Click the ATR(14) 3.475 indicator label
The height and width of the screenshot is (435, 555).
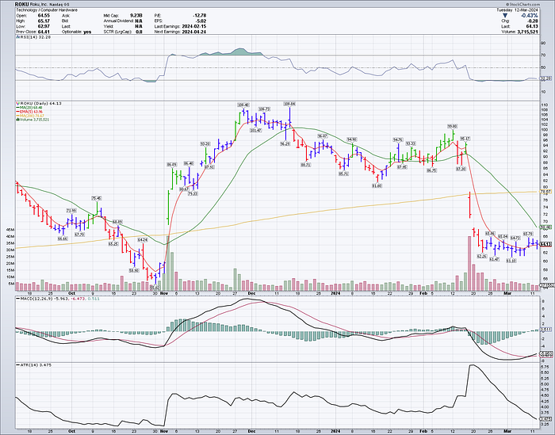35,364
